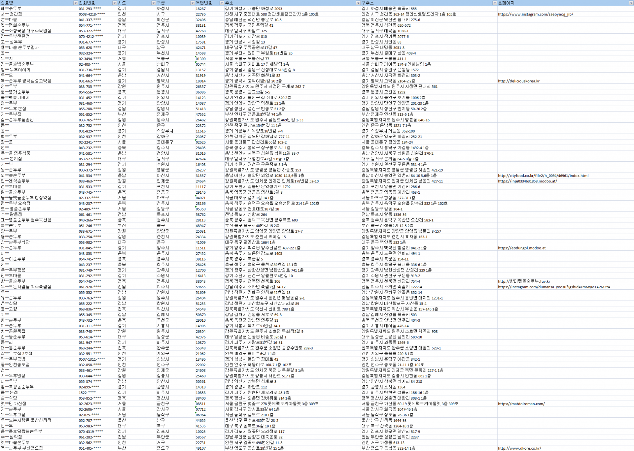The width and height of the screenshot is (634, 451).
Task: Click the phone number cell 1522-****
Action: coord(88,393)
